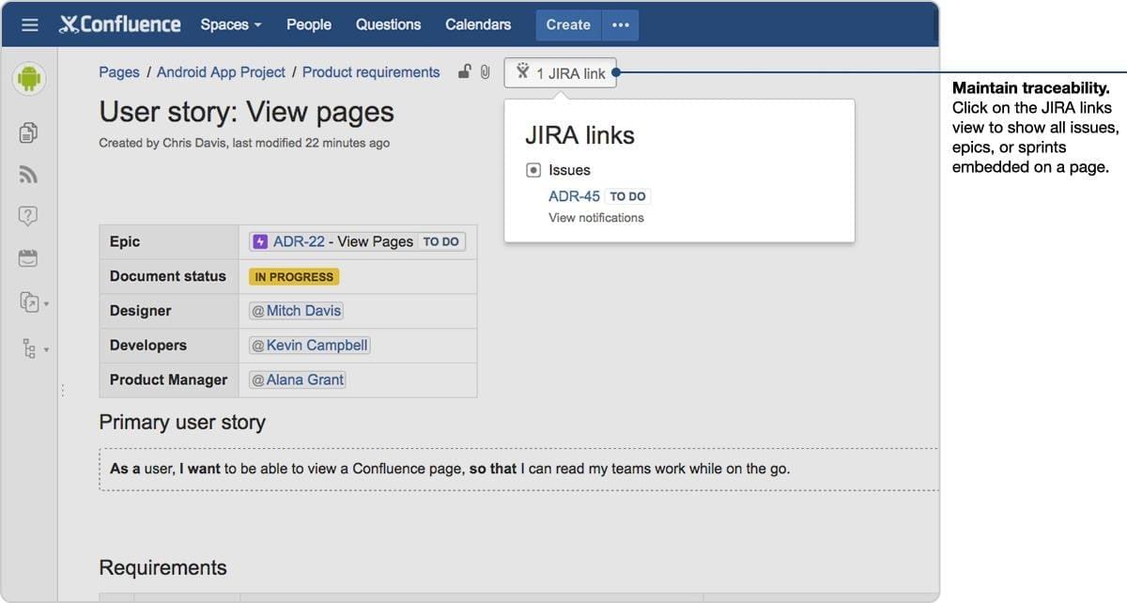Click the purple epic icon beside ADR-22
1127x603 pixels.
click(x=260, y=241)
